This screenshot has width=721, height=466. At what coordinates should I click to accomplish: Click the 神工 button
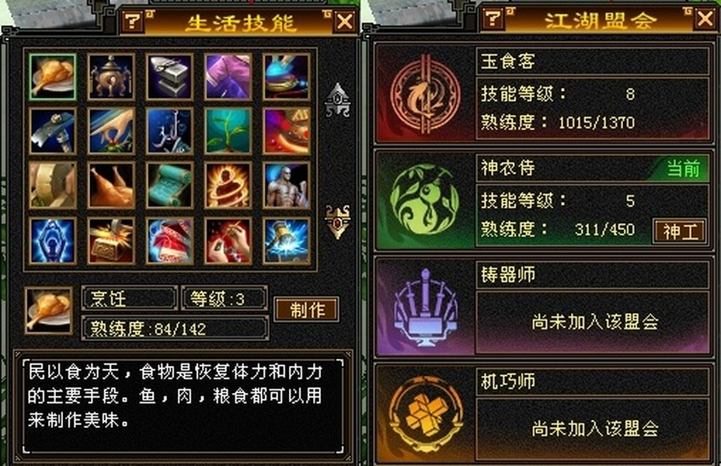coord(680,231)
